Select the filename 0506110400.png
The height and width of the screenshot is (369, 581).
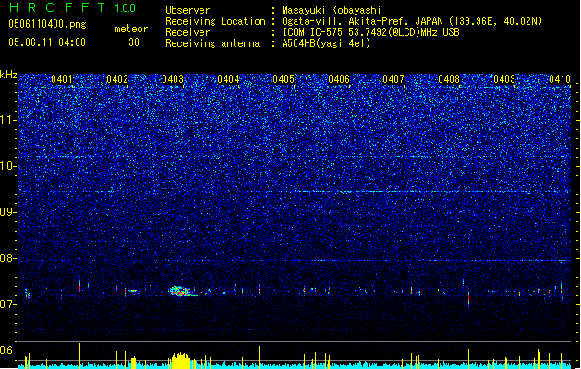click(47, 25)
